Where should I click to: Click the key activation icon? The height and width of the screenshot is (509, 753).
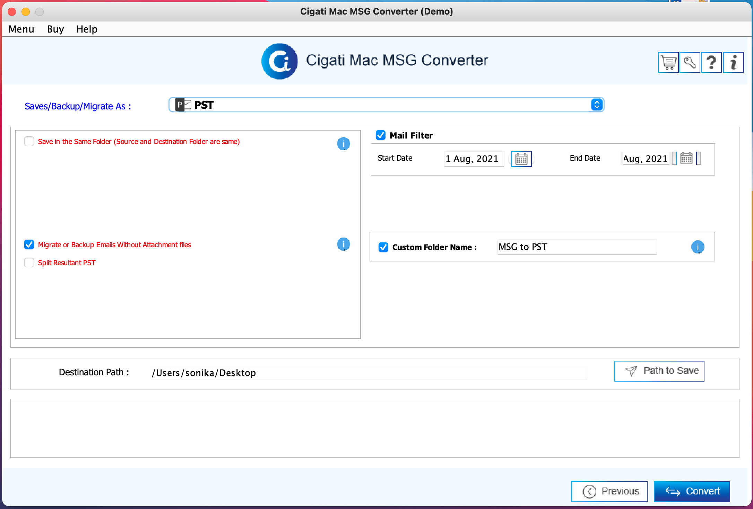pos(690,62)
